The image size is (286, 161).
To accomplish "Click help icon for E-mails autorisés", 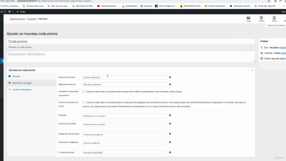I will pyautogui.click(x=170, y=153).
